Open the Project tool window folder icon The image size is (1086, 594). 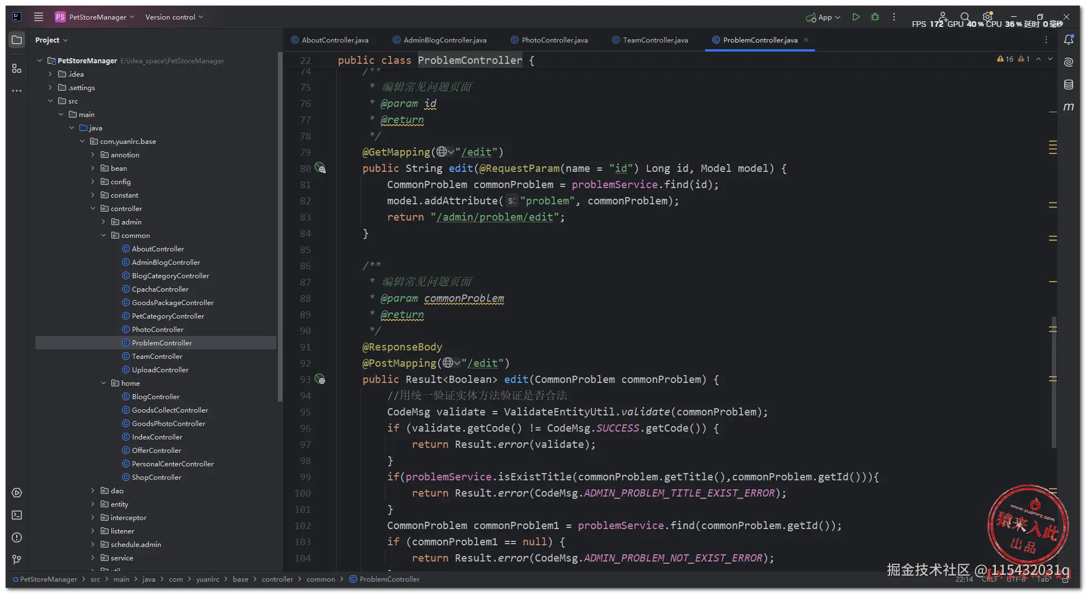coord(17,40)
